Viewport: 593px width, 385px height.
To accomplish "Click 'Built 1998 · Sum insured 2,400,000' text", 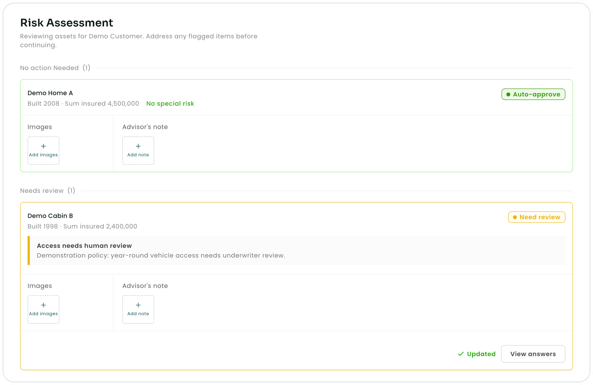I will pos(82,226).
